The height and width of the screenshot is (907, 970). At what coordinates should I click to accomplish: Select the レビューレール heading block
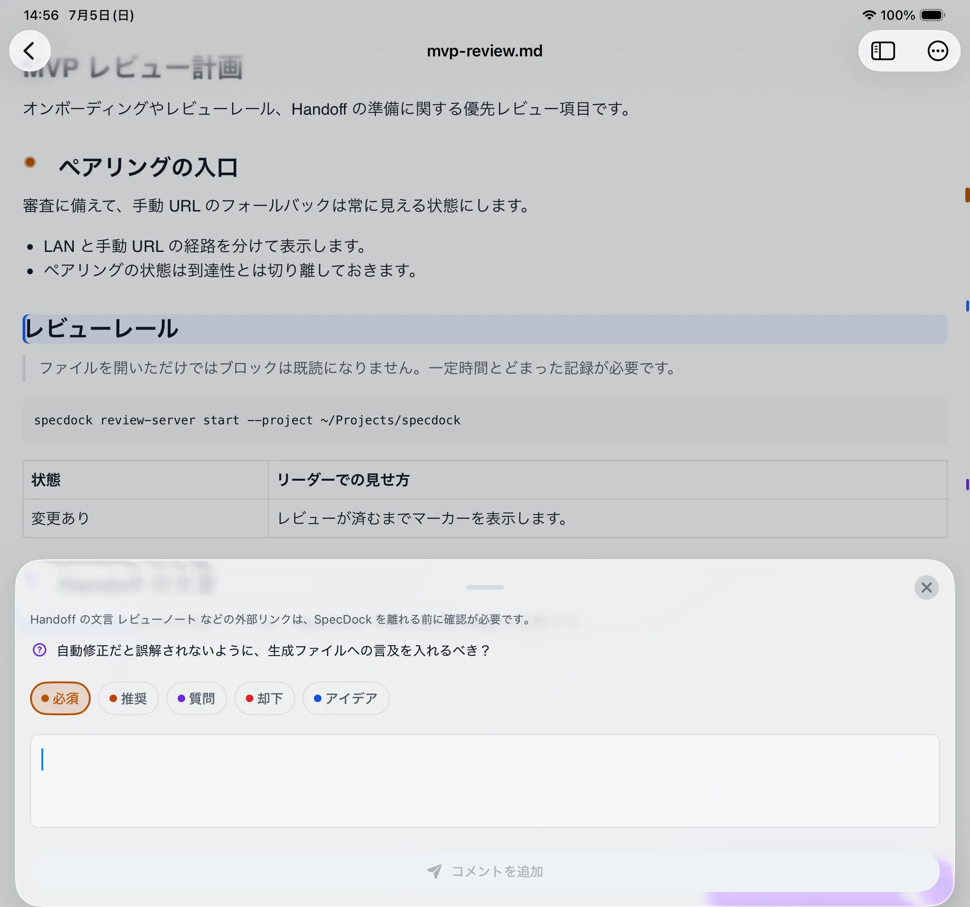point(485,329)
